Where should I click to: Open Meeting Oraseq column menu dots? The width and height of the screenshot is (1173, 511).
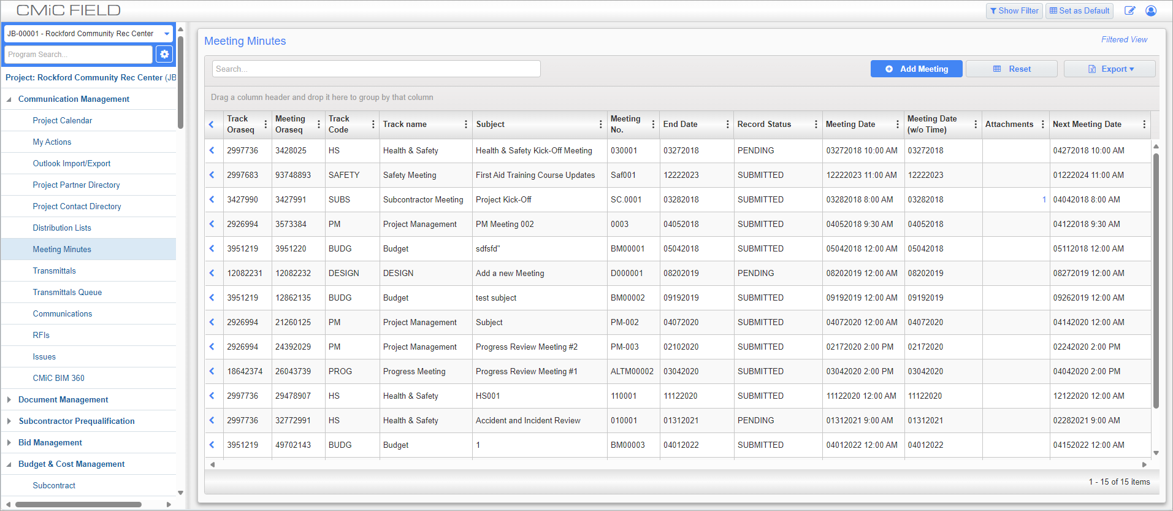tap(319, 124)
